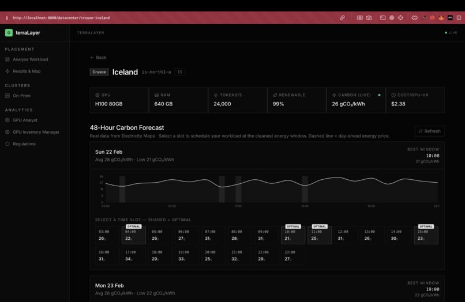Click the Mon 23 Feb heading
This screenshot has width=465, height=302.
110,285
